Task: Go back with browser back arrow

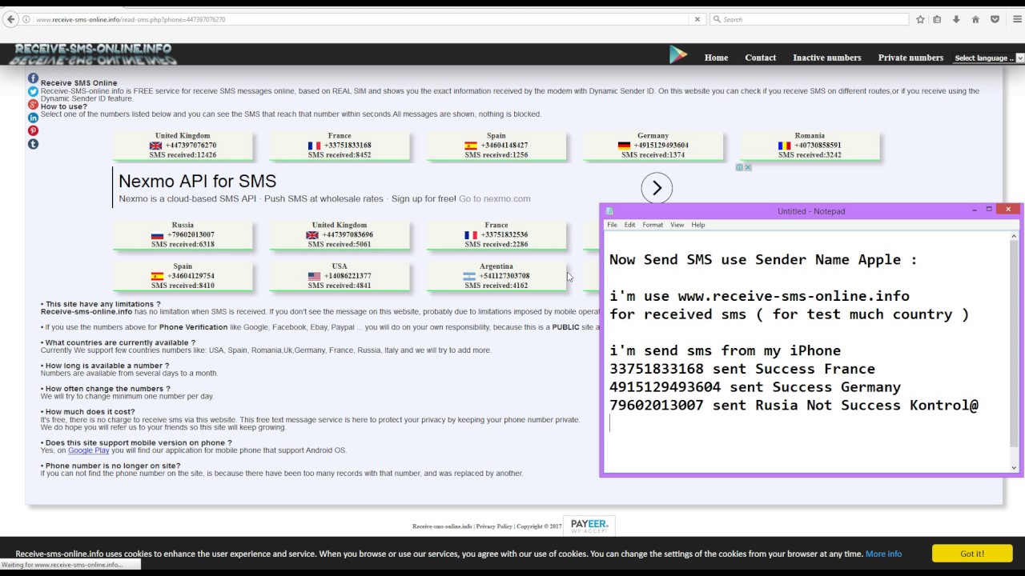Action: pos(11,19)
